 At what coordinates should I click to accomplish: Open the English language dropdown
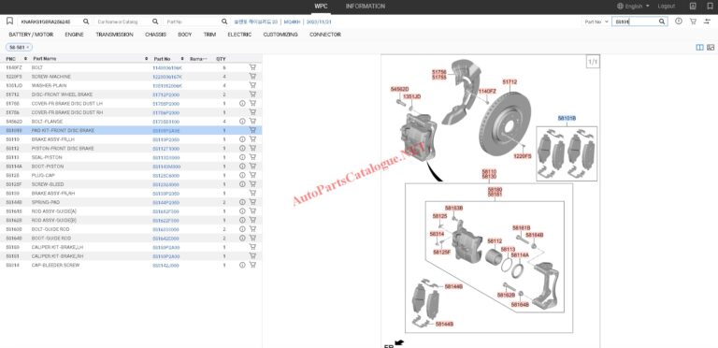(633, 7)
